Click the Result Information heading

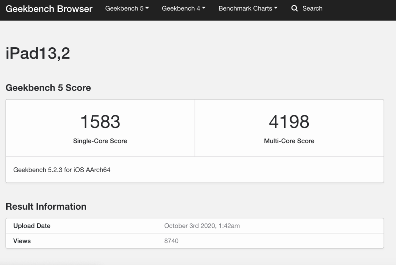click(46, 206)
